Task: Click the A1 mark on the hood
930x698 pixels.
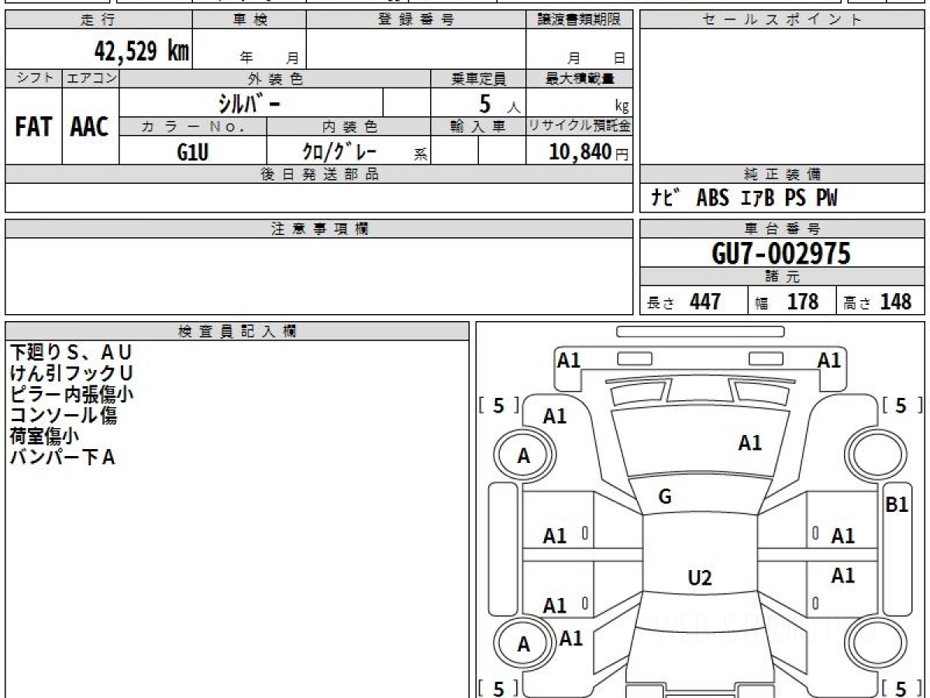Action: 749,443
